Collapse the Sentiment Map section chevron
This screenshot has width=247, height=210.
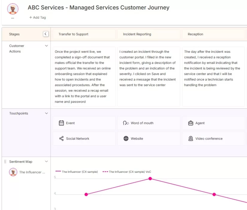(46, 161)
